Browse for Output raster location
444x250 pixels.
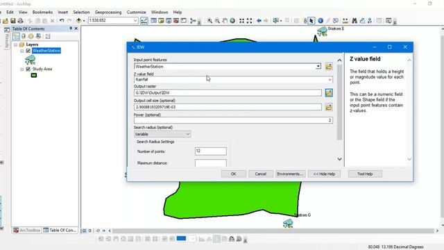[x=329, y=92]
